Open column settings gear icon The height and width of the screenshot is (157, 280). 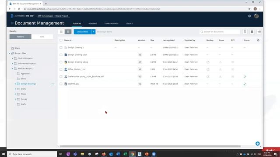click(x=258, y=40)
